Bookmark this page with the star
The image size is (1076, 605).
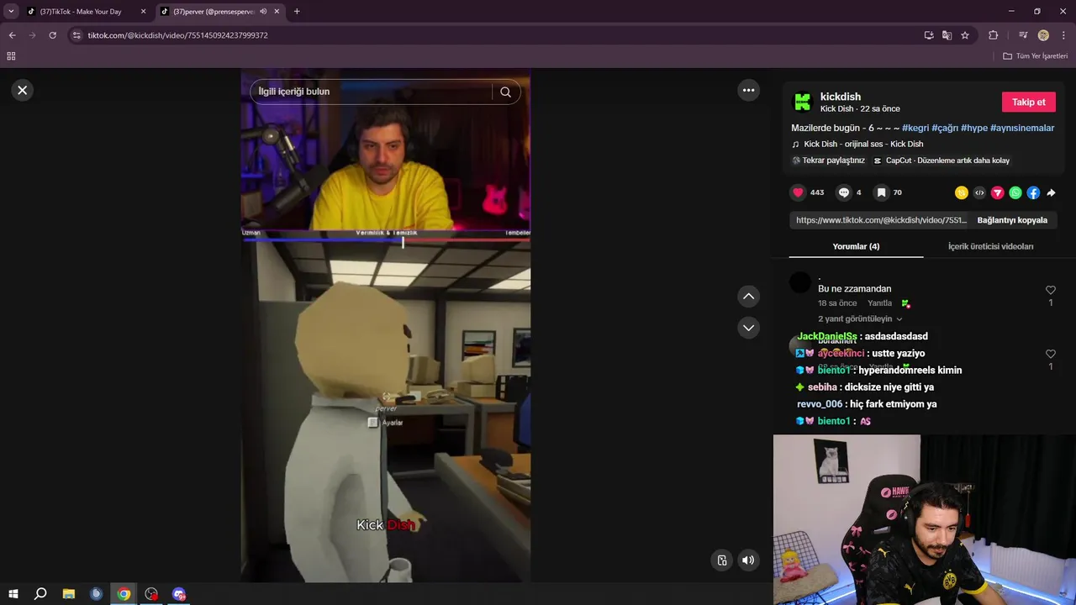[965, 35]
